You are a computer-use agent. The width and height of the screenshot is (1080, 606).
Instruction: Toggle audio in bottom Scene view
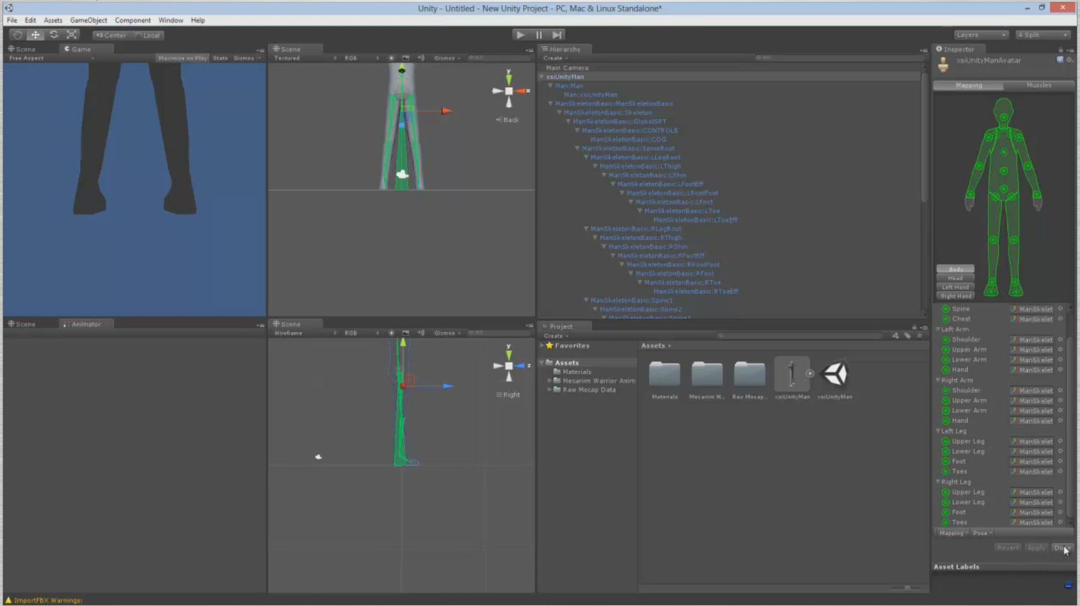421,333
